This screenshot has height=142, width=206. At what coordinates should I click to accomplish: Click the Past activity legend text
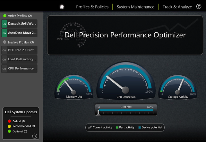coord(127,127)
